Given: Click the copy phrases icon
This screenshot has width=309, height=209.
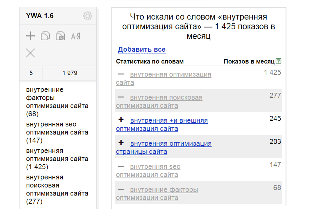Looking at the screenshot, I should (x=45, y=36).
